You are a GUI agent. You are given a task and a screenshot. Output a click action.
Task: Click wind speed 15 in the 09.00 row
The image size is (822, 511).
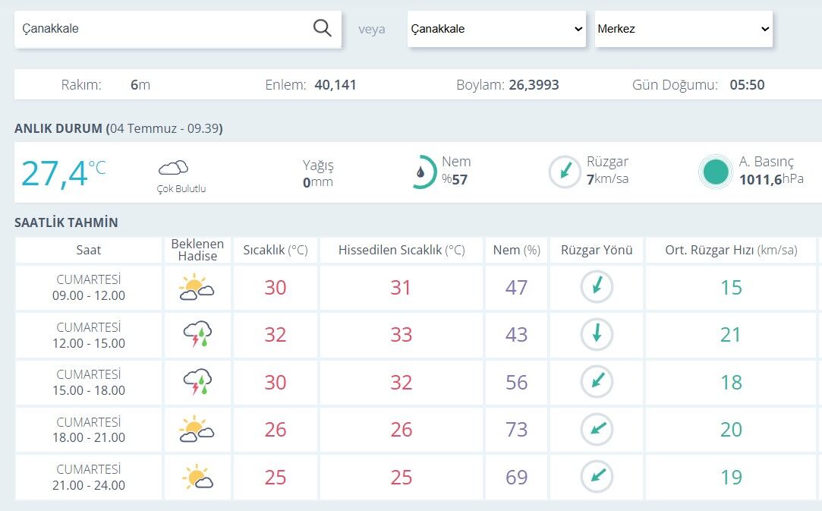[731, 288]
